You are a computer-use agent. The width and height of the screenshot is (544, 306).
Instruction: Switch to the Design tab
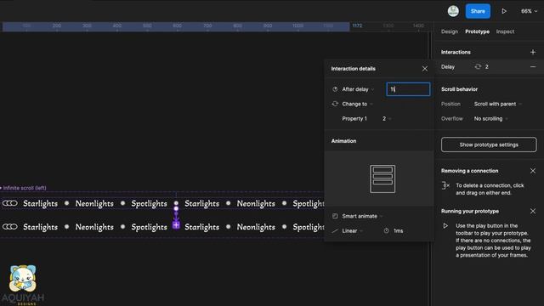[450, 31]
